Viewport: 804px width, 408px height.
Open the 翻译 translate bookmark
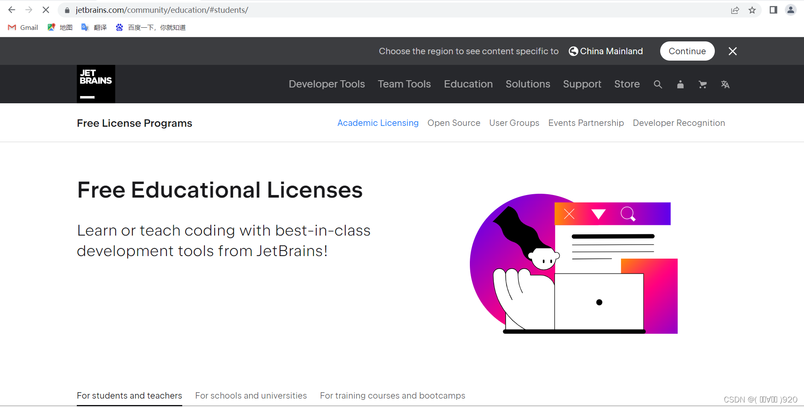pos(94,27)
